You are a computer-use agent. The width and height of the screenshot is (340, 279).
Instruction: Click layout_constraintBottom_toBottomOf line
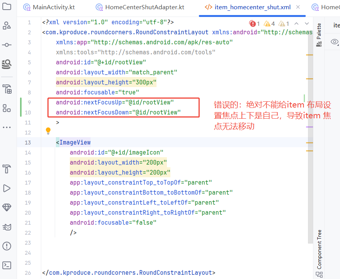[x=151, y=193]
